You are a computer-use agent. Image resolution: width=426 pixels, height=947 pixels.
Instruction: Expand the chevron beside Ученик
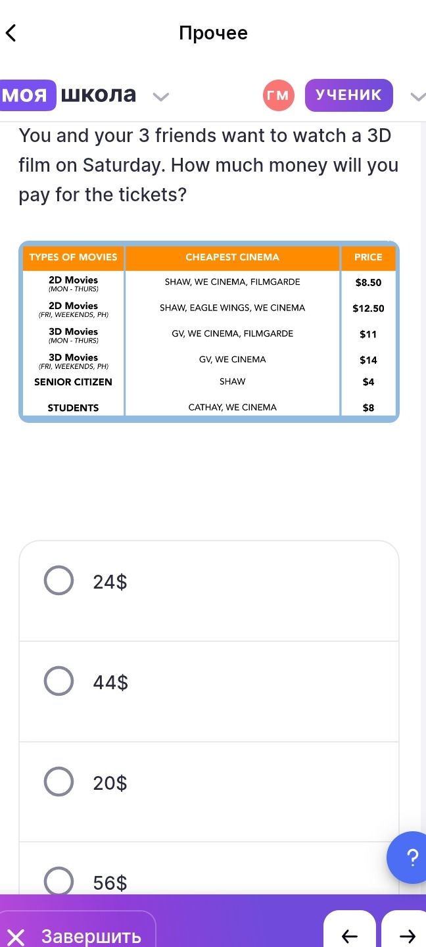(418, 97)
